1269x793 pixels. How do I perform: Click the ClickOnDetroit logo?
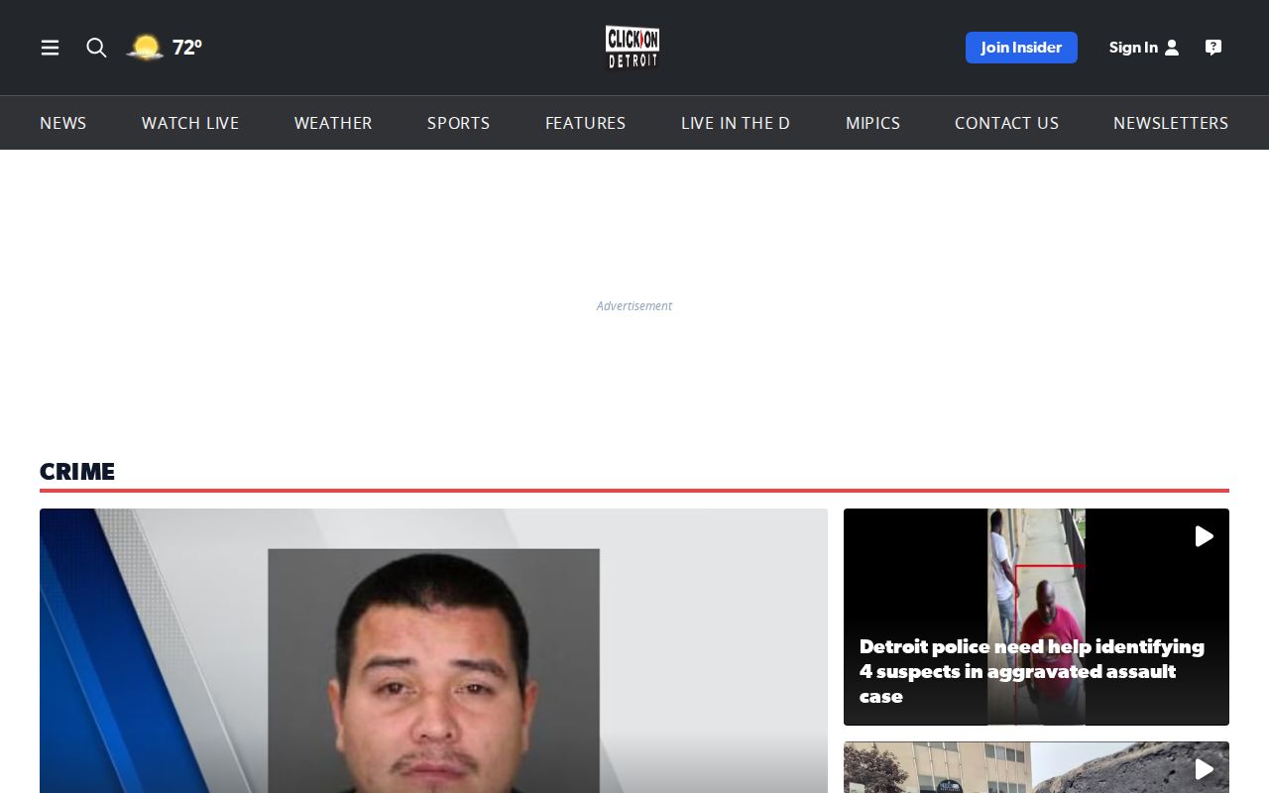tap(633, 48)
